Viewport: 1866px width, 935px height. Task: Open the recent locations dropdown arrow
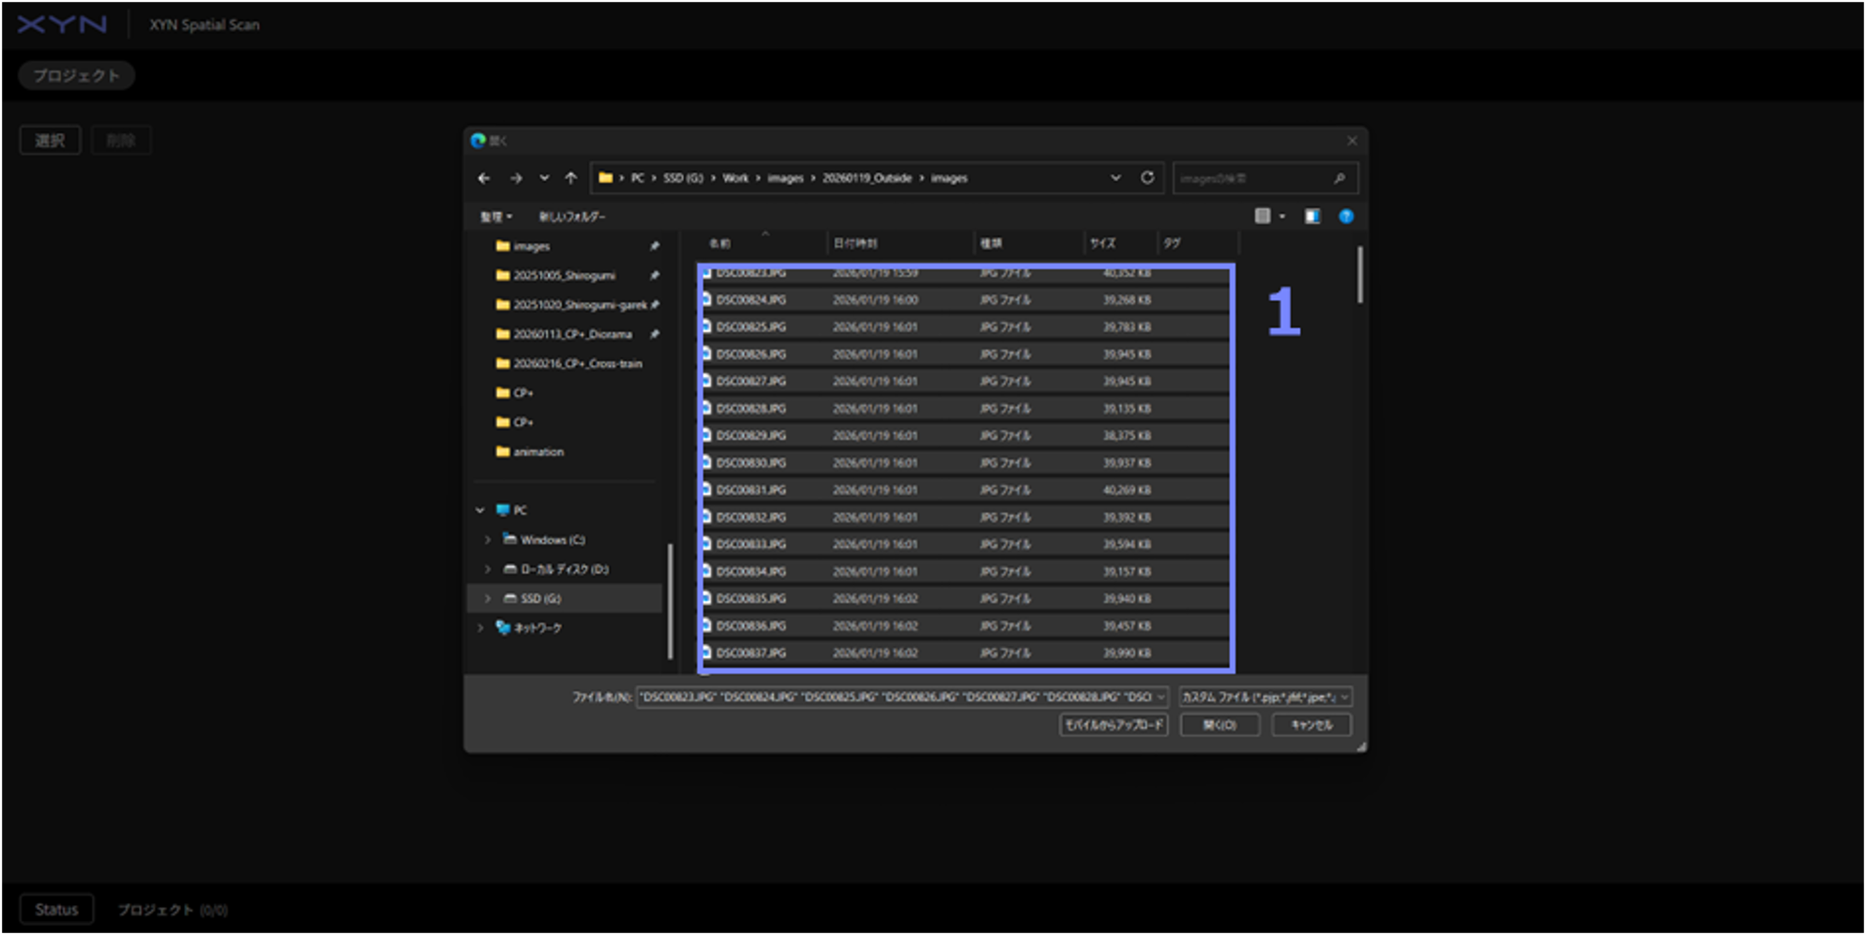[x=544, y=178]
